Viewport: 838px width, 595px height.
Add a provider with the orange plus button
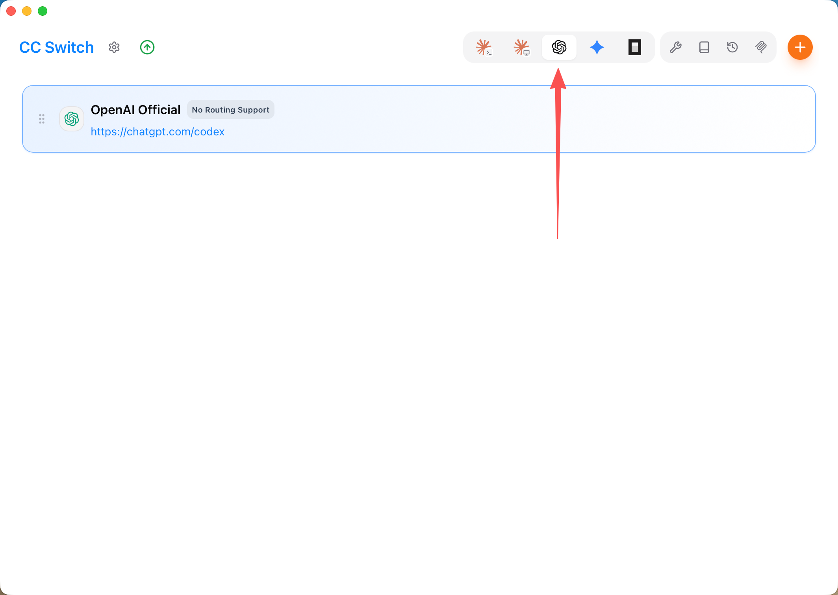coord(800,47)
